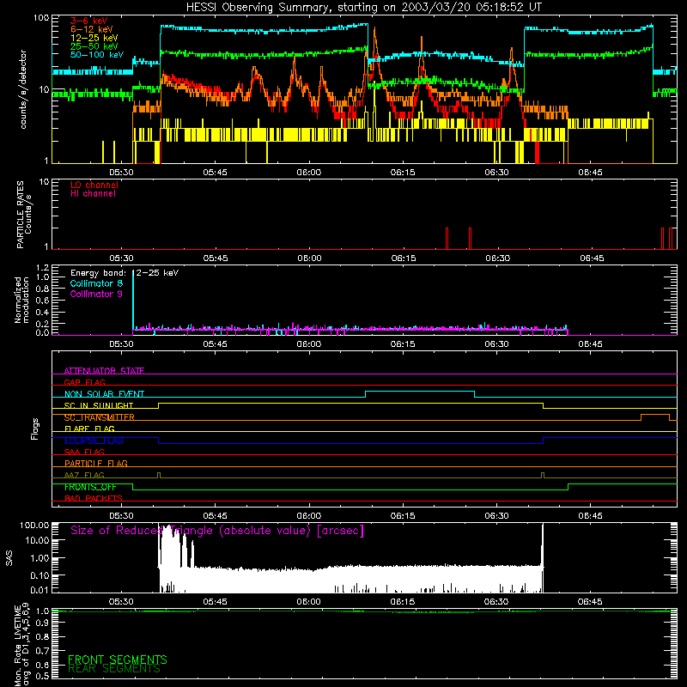This screenshot has height=687, width=687.
Task: Select the Collimator 9 legend entry
Action: 96,294
